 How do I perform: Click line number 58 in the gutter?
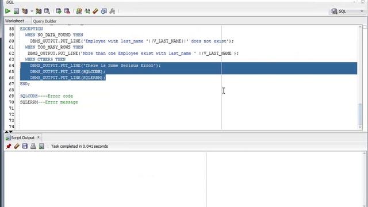tap(11, 29)
